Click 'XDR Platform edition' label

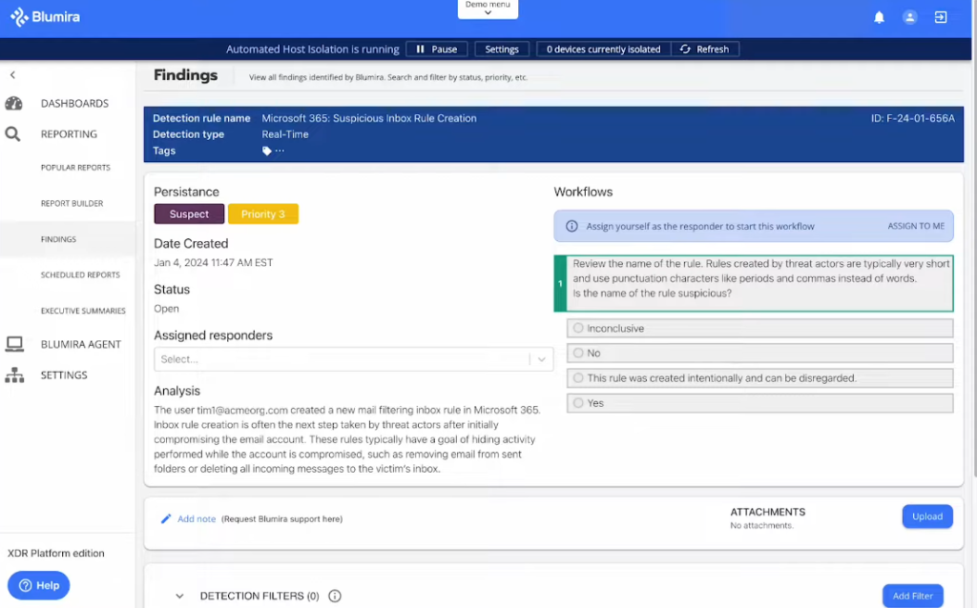[x=56, y=554]
